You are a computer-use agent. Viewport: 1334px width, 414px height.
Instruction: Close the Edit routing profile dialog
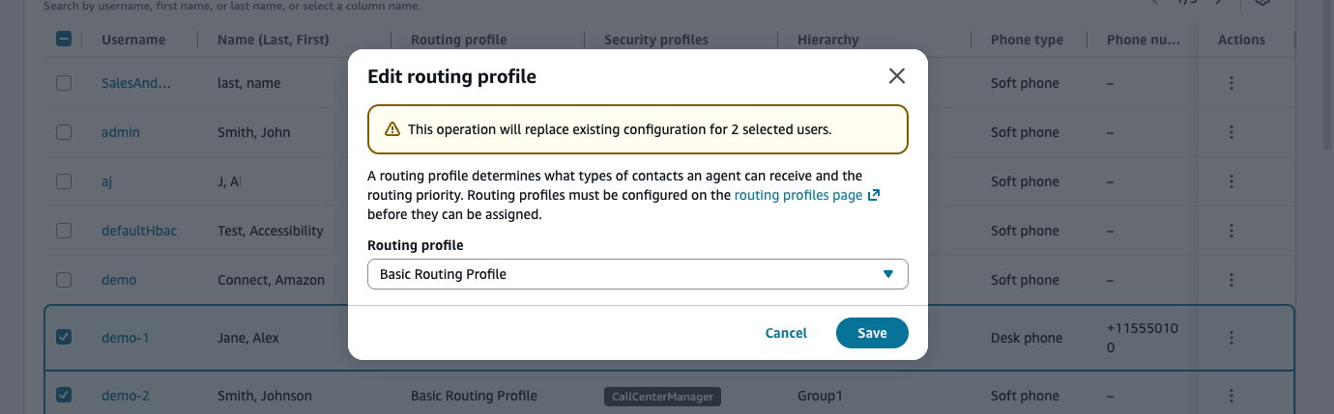[x=896, y=76]
